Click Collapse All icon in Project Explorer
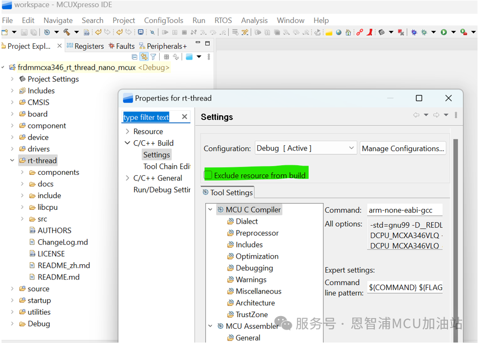 (135, 57)
